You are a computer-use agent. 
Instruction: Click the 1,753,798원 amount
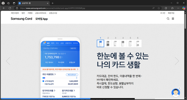(53, 57)
